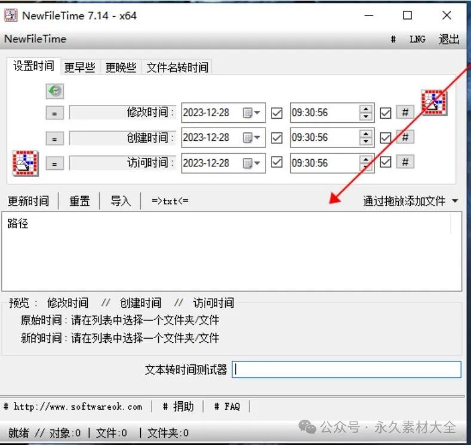This screenshot has width=471, height=446.
Task: Toggle the 访问时间 time checkbox
Action: (x=386, y=162)
